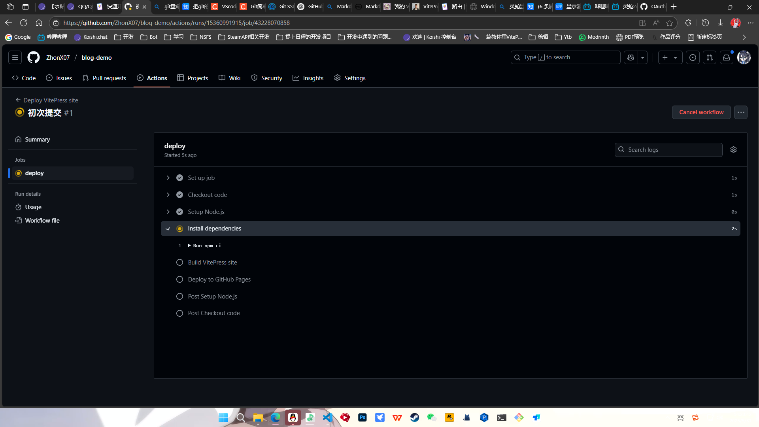Image resolution: width=759 pixels, height=427 pixels.
Task: Open browser downloads icon
Action: tap(720, 23)
